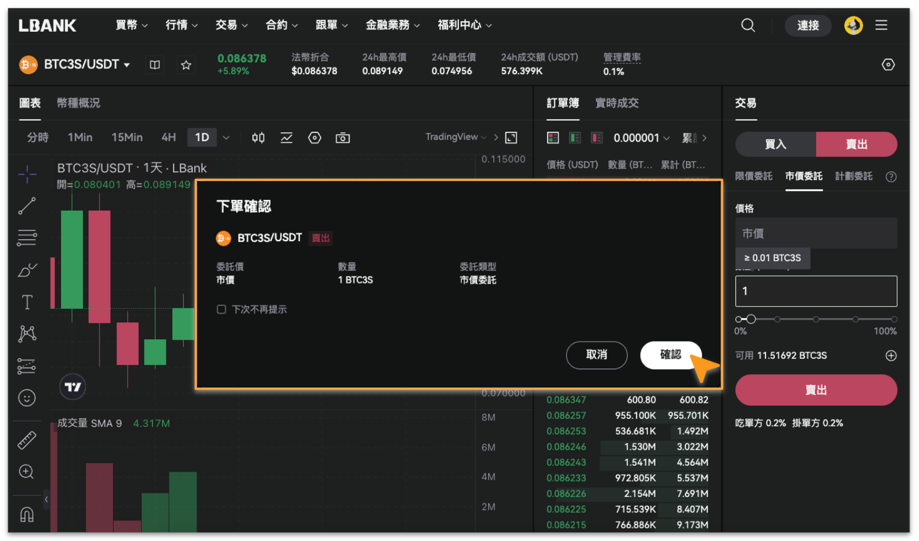This screenshot has width=919, height=541.
Task: Select the horizontal lines Fibonacci tool
Action: coord(27,238)
